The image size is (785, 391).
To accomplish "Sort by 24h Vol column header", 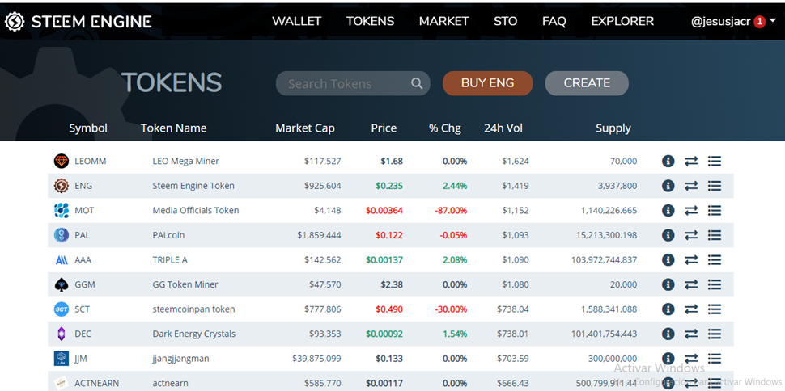I will [503, 128].
